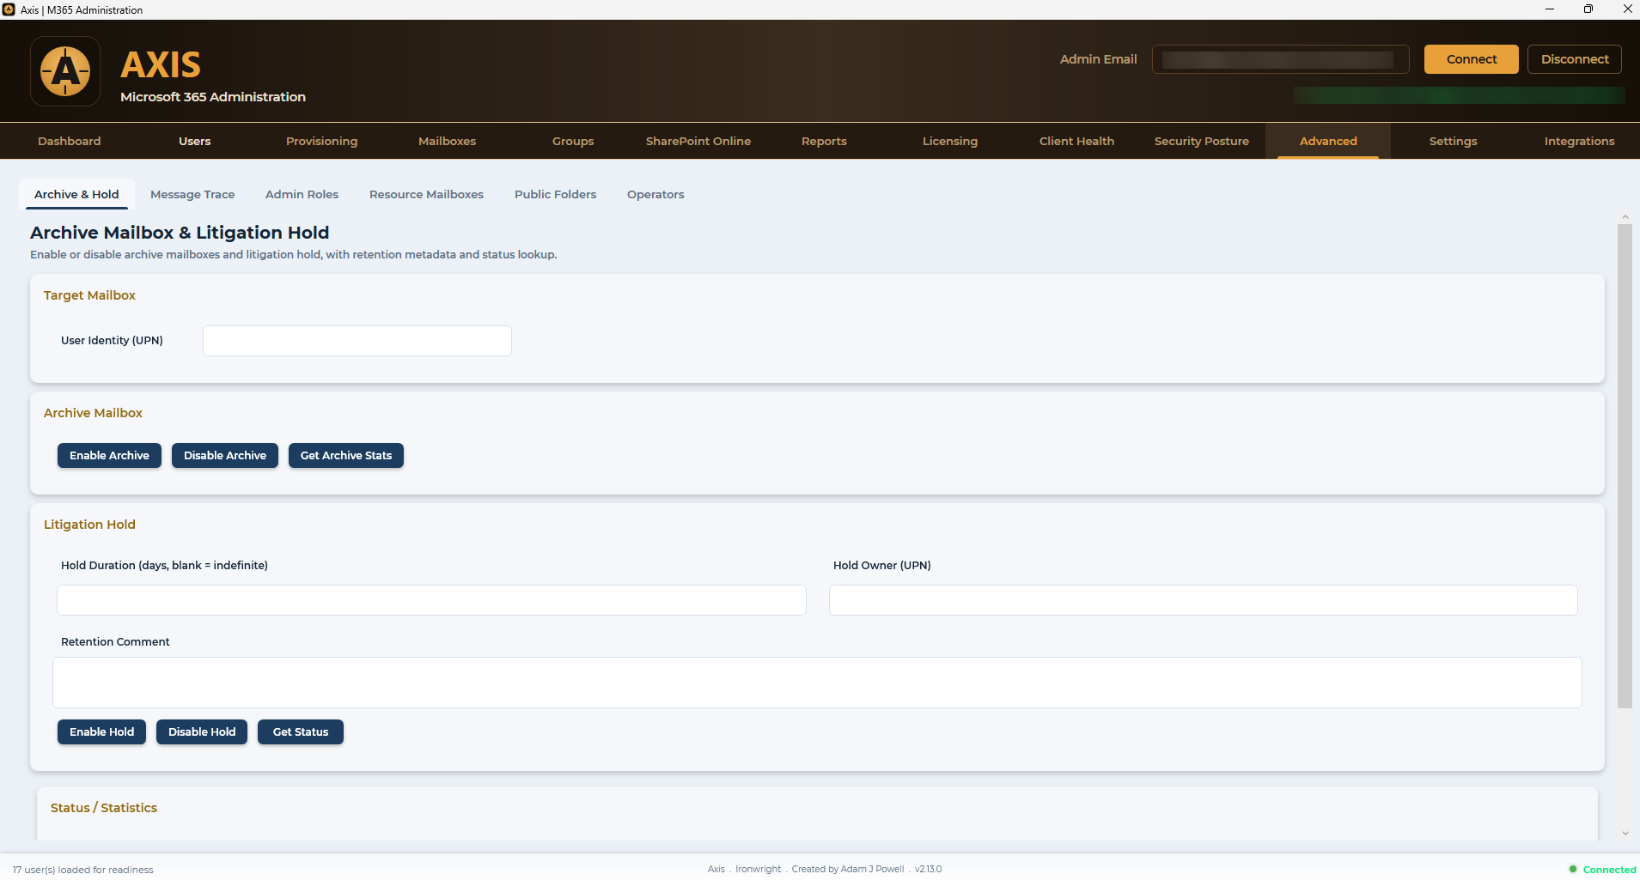
Task: Click the green connection progress bar
Action: point(1459,95)
